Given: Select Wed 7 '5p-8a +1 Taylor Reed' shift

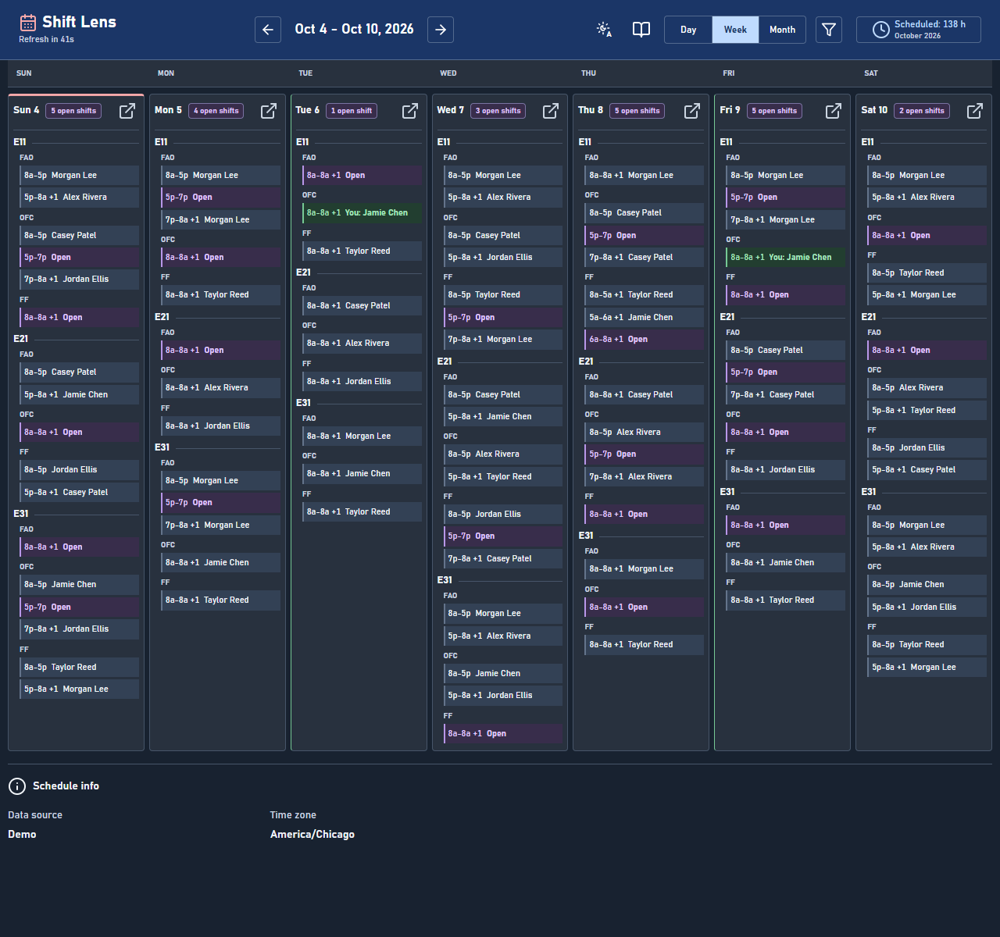Looking at the screenshot, I should [x=503, y=477].
